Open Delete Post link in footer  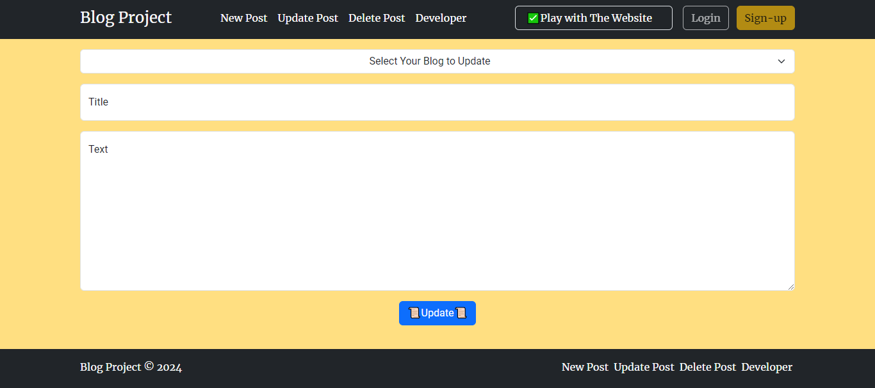708,367
